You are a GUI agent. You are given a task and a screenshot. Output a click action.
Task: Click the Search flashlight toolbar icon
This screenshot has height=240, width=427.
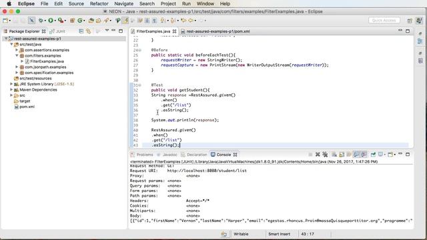pyautogui.click(x=106, y=21)
